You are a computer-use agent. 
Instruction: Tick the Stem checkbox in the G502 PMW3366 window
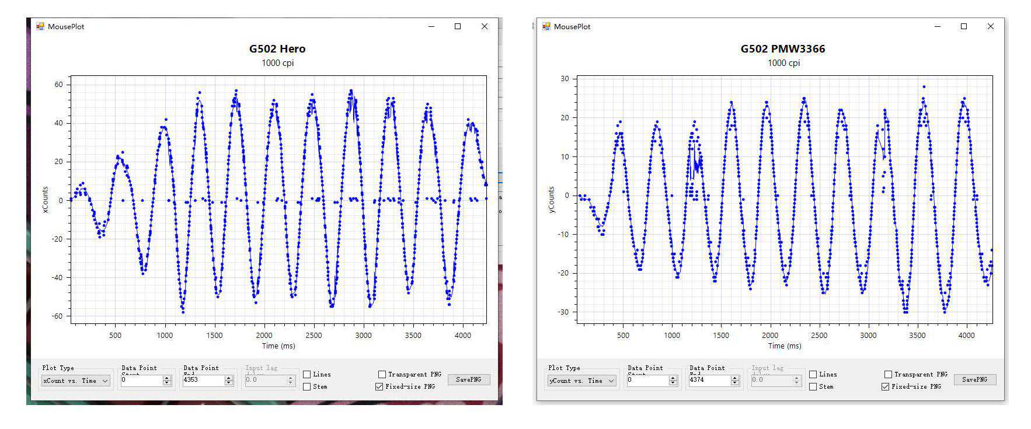tap(813, 387)
